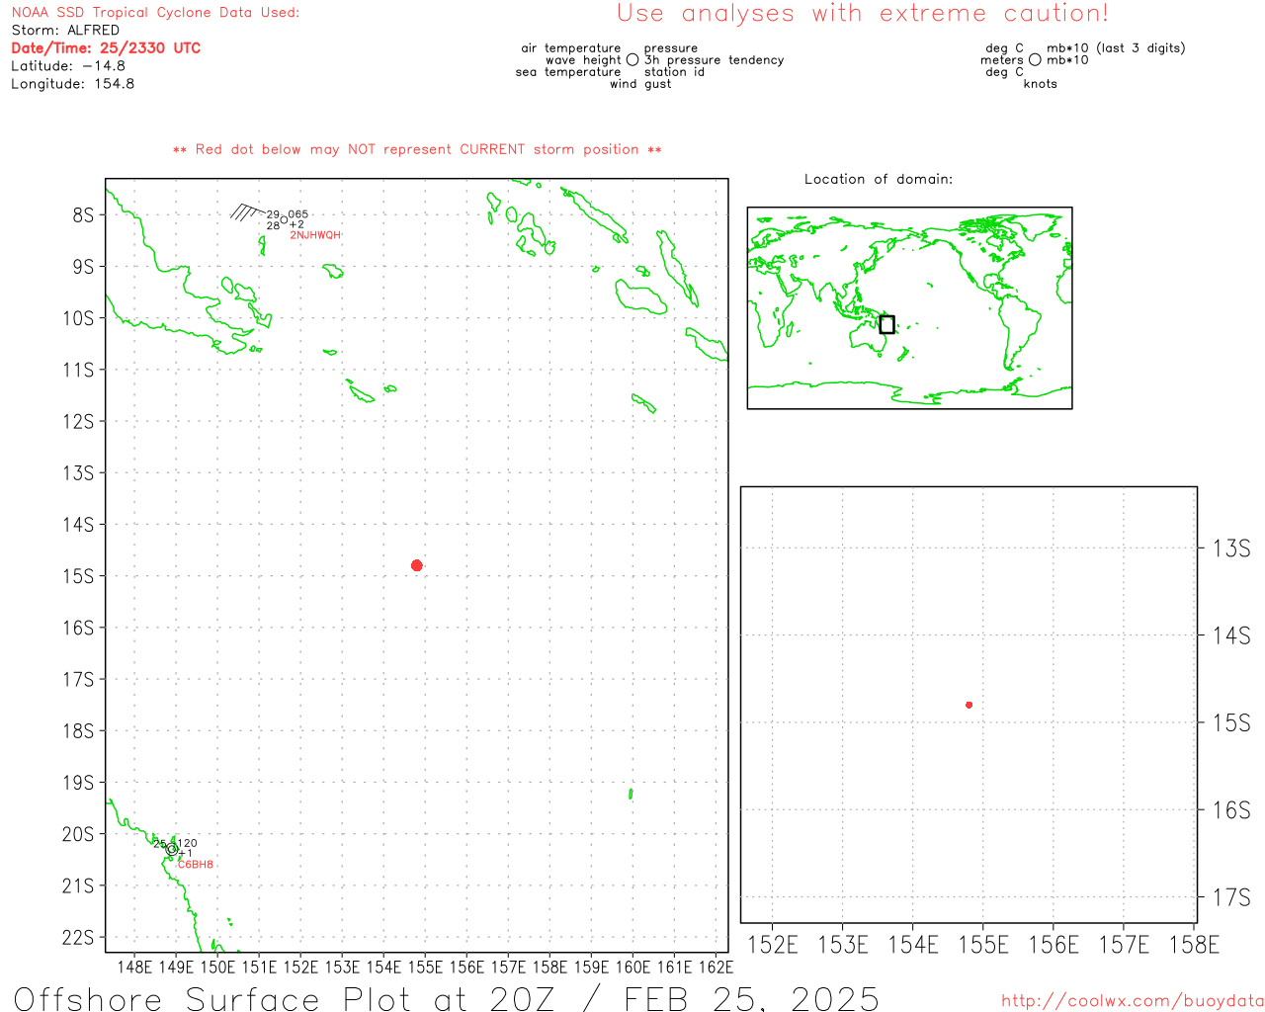This screenshot has height=1012, width=1265.
Task: Click the 17S label on the inset map
Action: point(1231,898)
